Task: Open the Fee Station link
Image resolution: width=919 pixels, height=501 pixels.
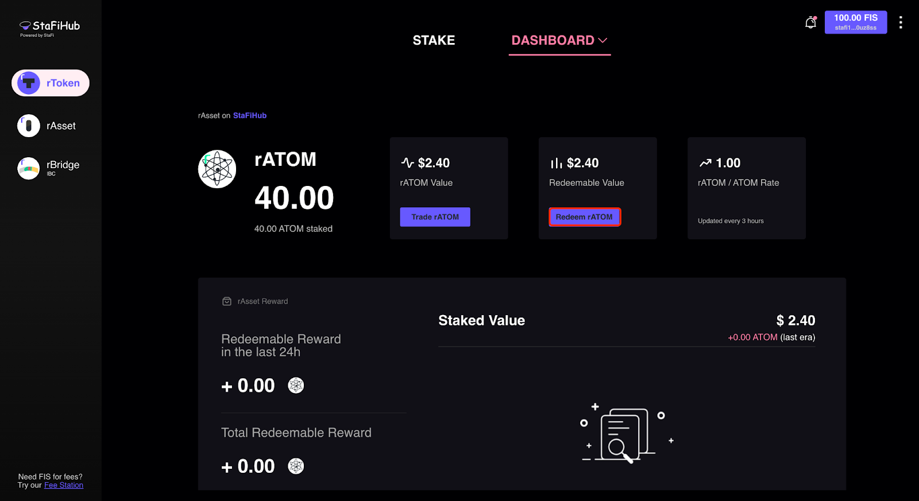Action: [64, 486]
